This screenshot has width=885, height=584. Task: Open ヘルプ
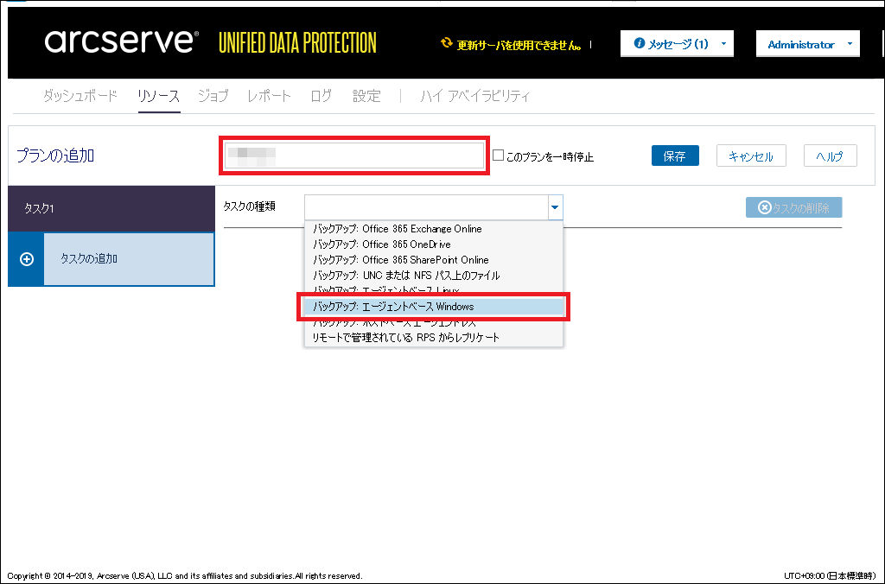pyautogui.click(x=830, y=156)
